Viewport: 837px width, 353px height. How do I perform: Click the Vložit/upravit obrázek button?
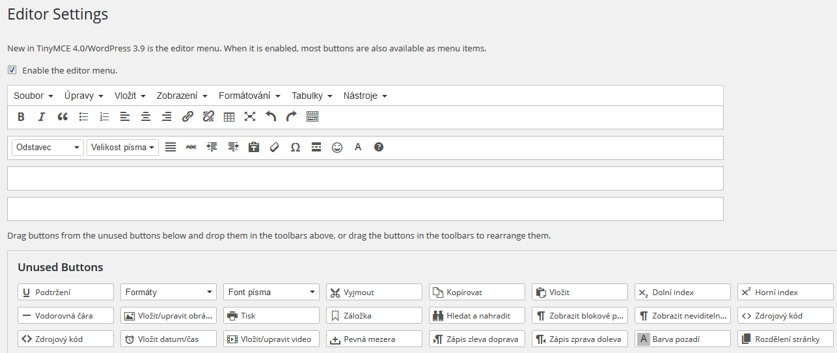169,316
